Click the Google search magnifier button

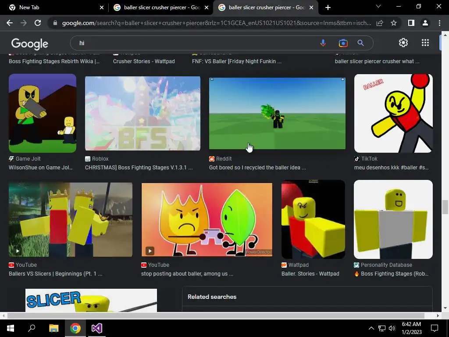coord(360,43)
